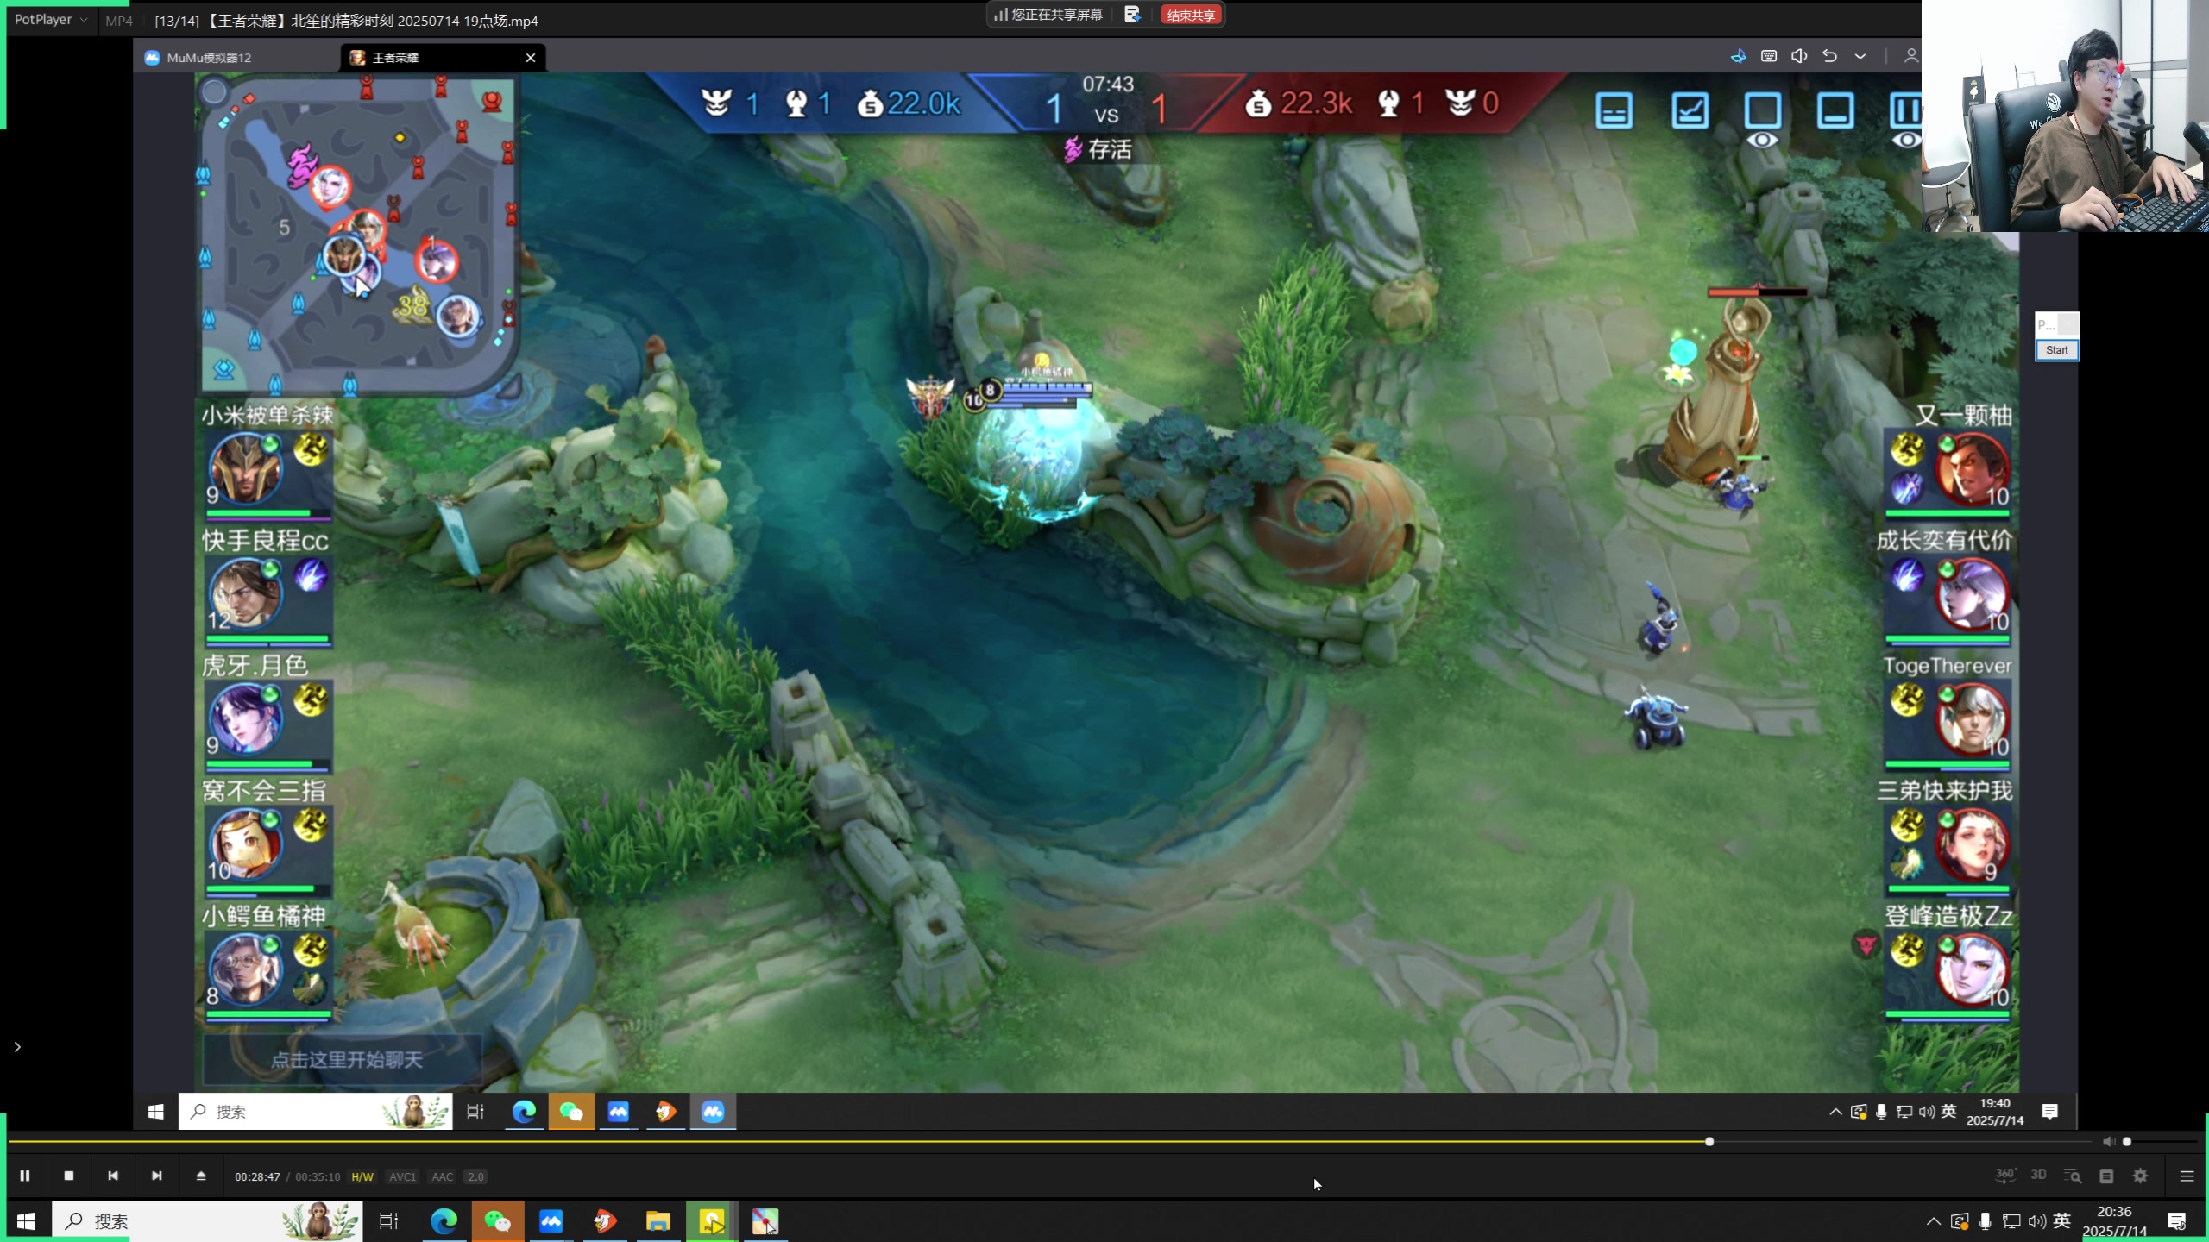Image resolution: width=2209 pixels, height=1242 pixels.
Task: Open the PotPlayer playlist panel icon
Action: (x=2106, y=1176)
